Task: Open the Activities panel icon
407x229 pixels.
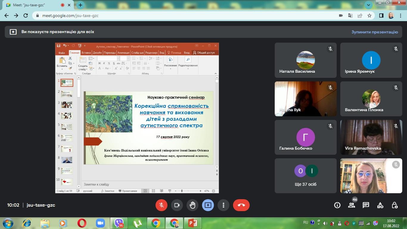Action: [380, 205]
